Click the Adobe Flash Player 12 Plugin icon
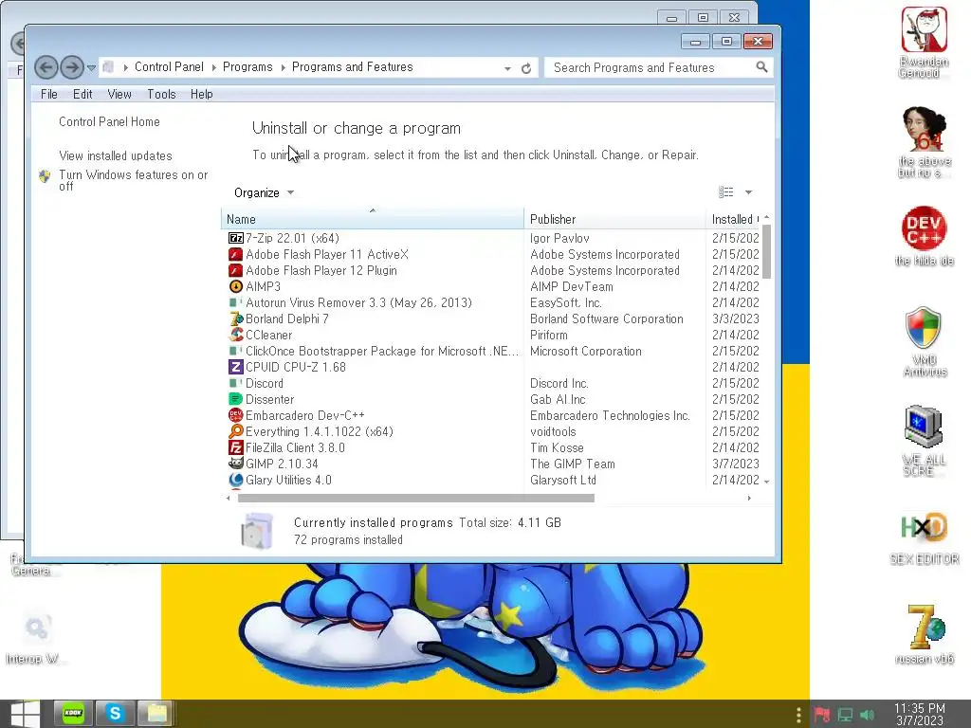This screenshot has width=971, height=728. 235,270
